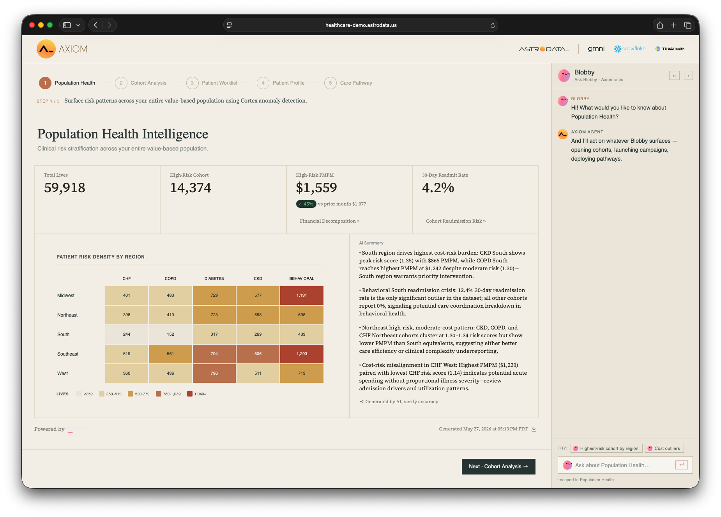Click the 520-779 legend swatch
The height and width of the screenshot is (517, 721).
click(131, 394)
